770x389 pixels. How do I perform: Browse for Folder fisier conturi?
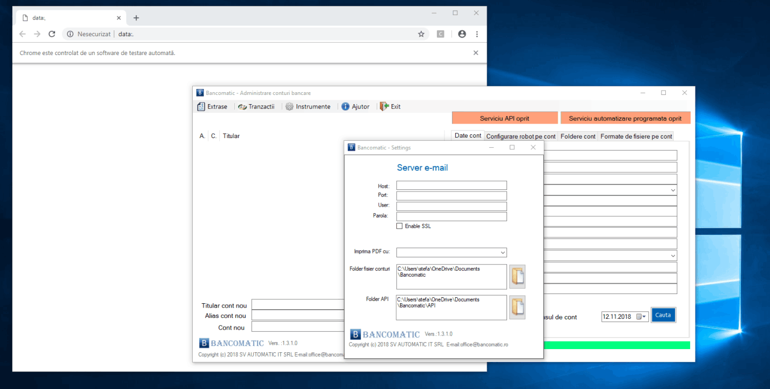517,276
